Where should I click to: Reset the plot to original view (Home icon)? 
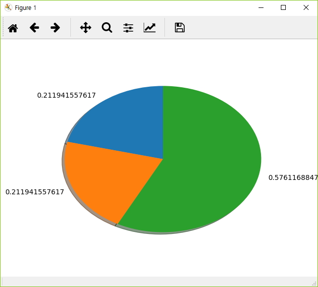(13, 28)
